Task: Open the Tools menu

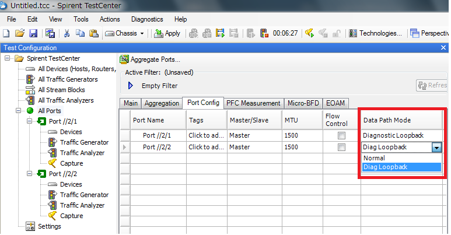Action: [x=81, y=19]
